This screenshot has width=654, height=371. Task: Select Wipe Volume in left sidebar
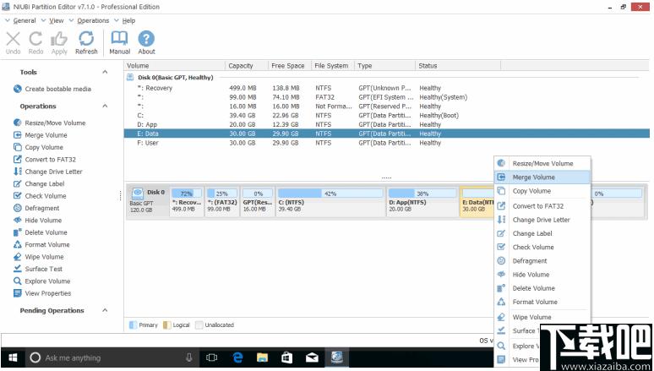click(39, 256)
